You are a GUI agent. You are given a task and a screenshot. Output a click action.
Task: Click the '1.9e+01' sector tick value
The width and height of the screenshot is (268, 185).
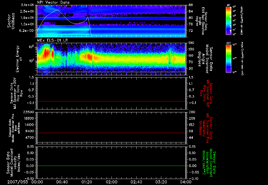click(x=27, y=18)
